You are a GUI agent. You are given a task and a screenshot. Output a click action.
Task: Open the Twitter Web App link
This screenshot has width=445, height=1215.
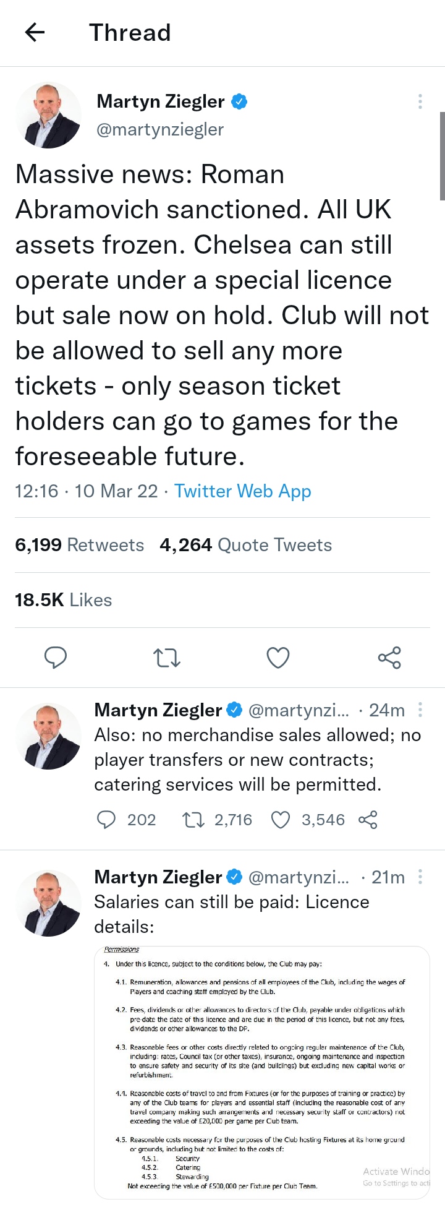point(242,491)
